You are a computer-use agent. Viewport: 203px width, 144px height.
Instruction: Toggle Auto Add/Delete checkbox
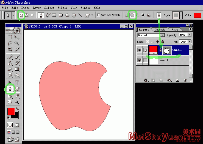[x=98, y=15]
